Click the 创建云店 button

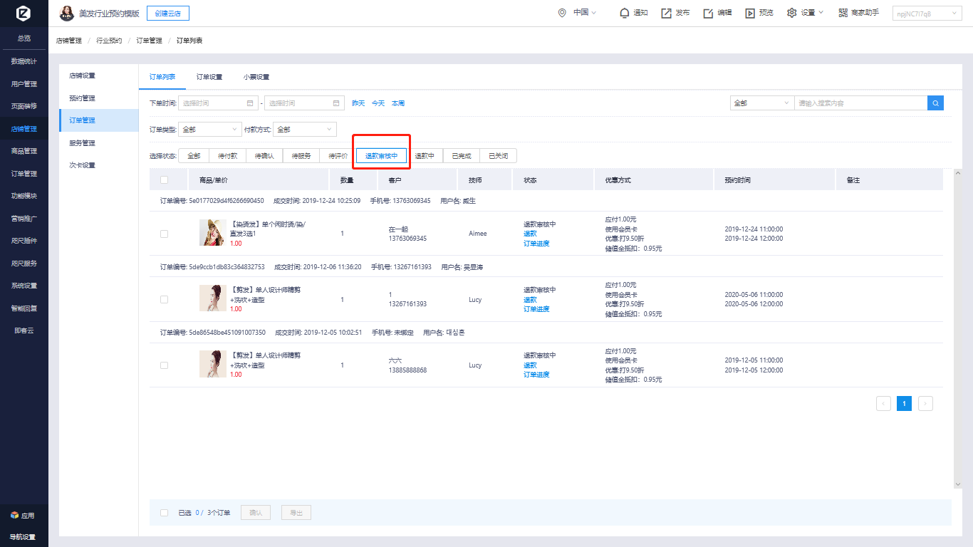pyautogui.click(x=168, y=14)
